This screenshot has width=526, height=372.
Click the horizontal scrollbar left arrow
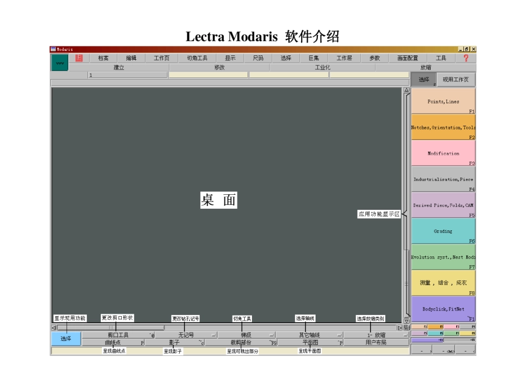[54, 327]
